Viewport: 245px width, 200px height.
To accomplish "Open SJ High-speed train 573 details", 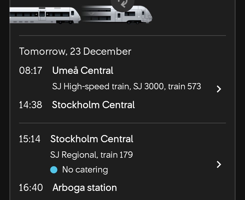I will [x=127, y=86].
